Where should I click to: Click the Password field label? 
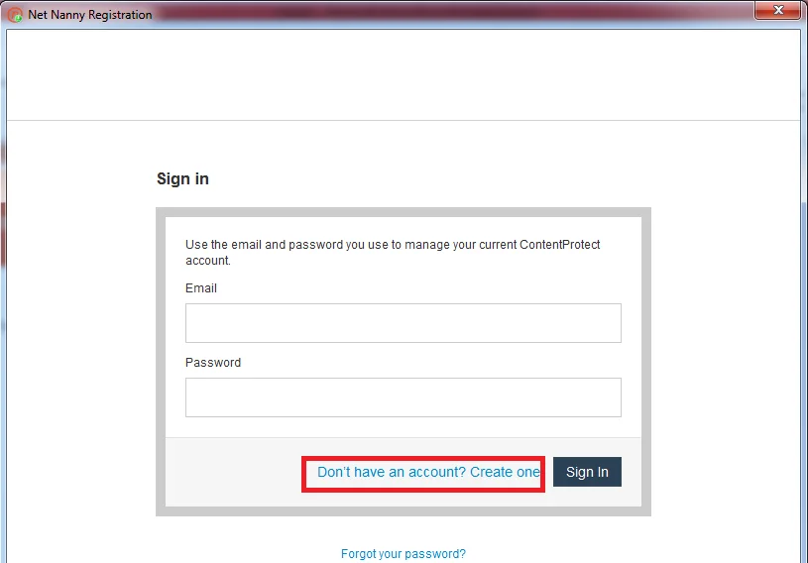213,363
